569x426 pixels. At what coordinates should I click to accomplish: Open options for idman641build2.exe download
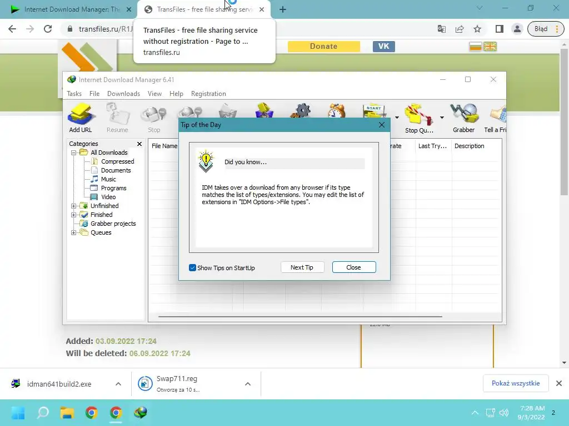[x=118, y=384]
